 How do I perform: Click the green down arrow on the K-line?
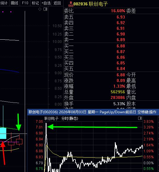coord(18,122)
